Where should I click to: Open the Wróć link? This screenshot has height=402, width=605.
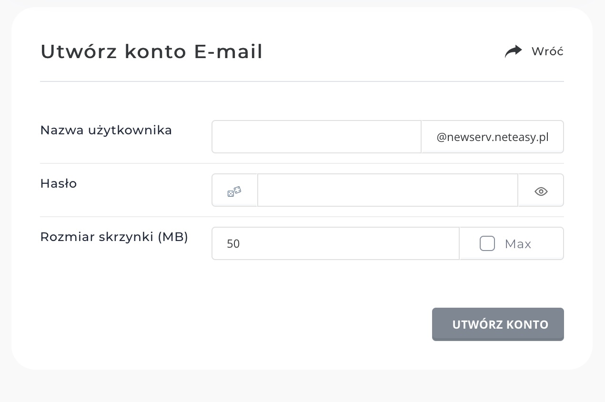(547, 51)
